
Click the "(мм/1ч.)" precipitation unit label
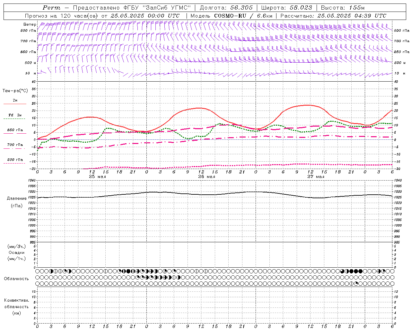(x=17, y=259)
